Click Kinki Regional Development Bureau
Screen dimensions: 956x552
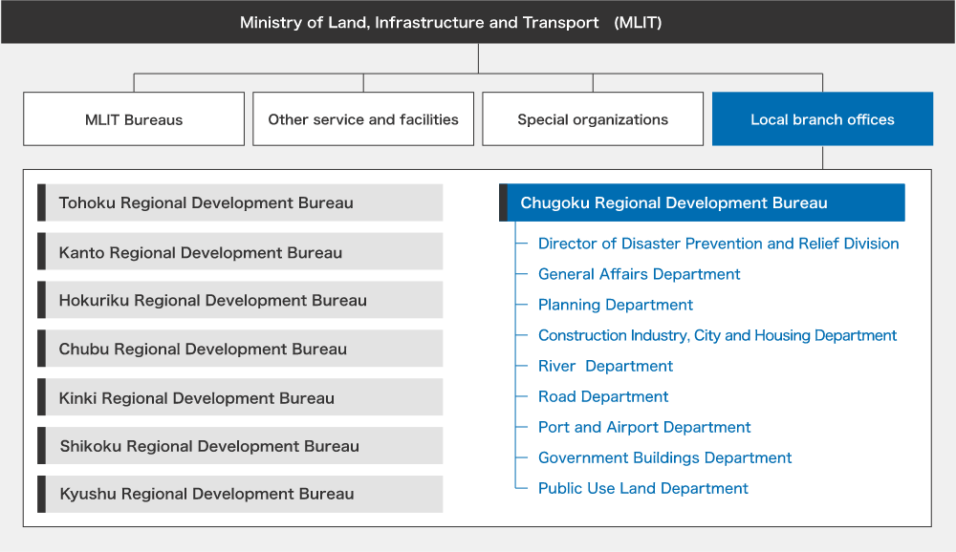pyautogui.click(x=240, y=397)
